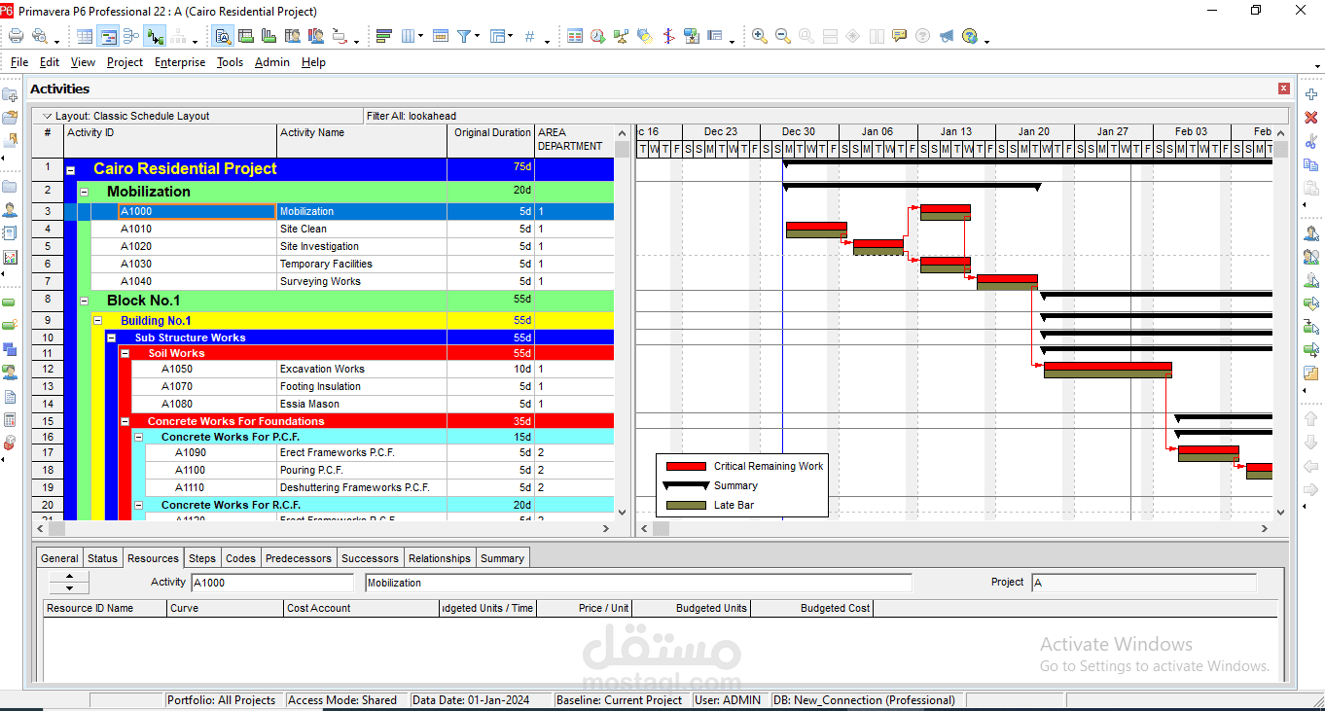This screenshot has width=1325, height=711.
Task: Show the Activity Network view
Action: (131, 36)
